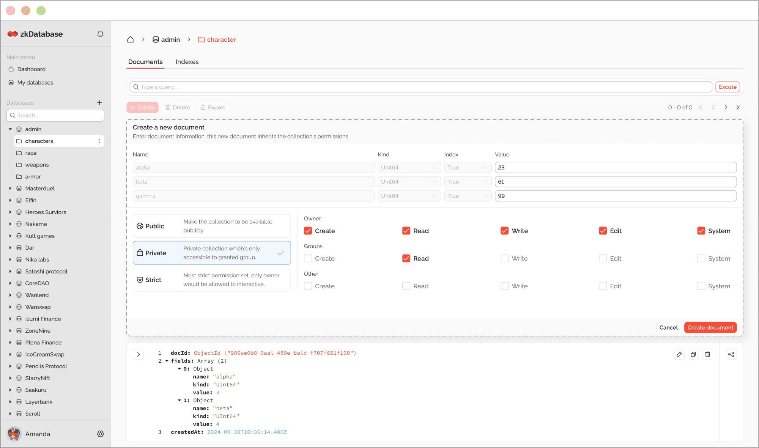Duplicate the document with the copy icon
The height and width of the screenshot is (448, 759).
(693, 354)
